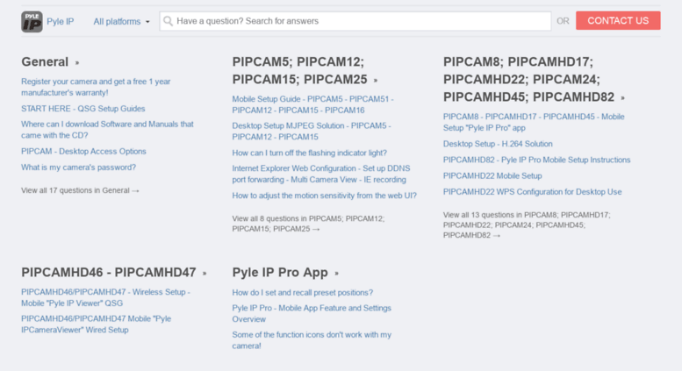
Task: Open How do I set and recall preset positions
Action: pyautogui.click(x=302, y=292)
